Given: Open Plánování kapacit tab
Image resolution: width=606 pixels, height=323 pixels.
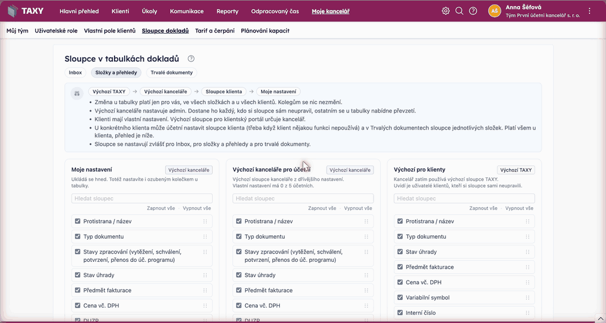Looking at the screenshot, I should click(x=265, y=30).
